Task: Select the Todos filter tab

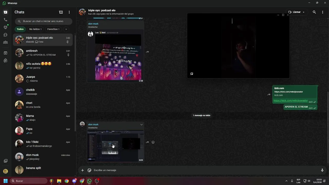Action: pyautogui.click(x=20, y=29)
